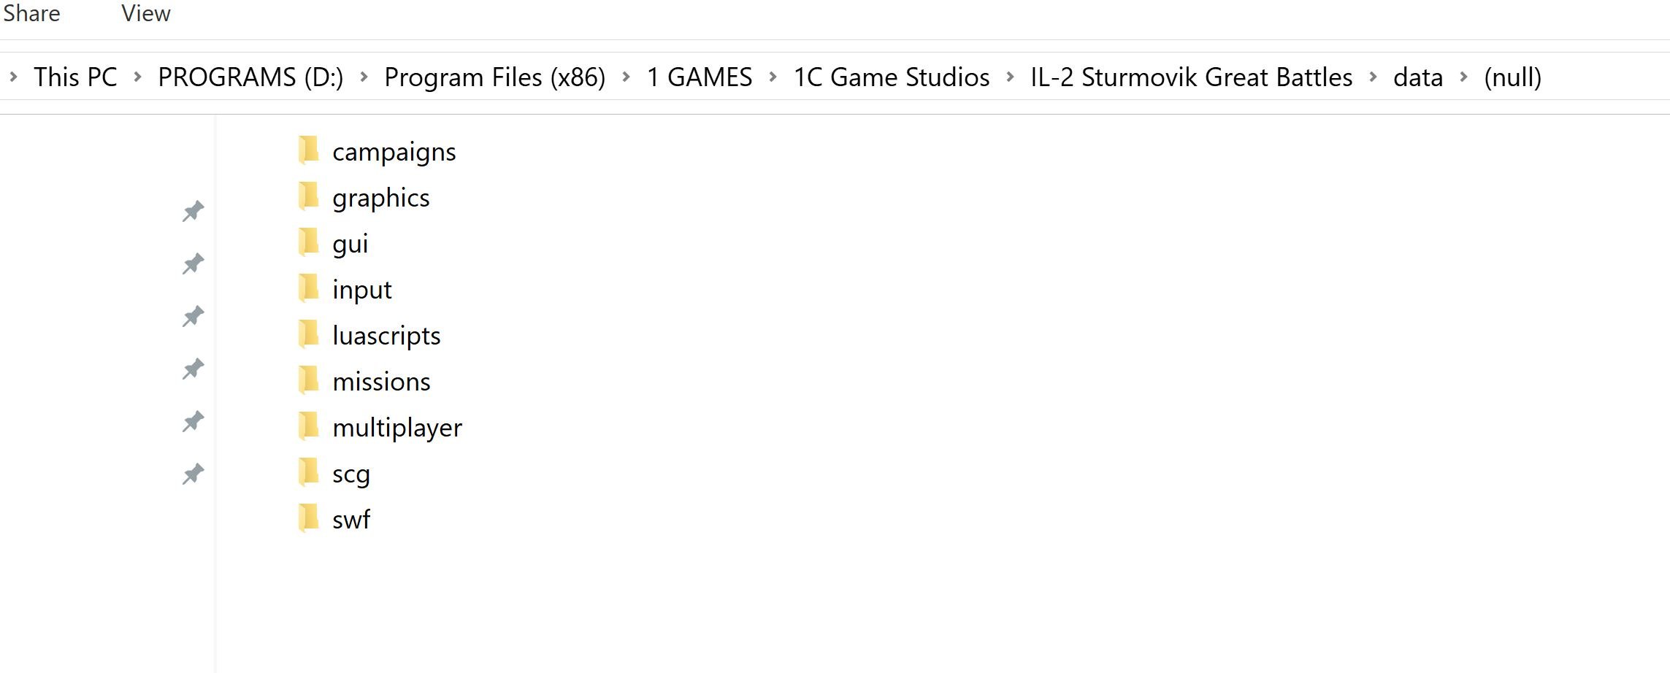Select the scg folder icon
Screen dimensions: 1670x673
tap(308, 472)
